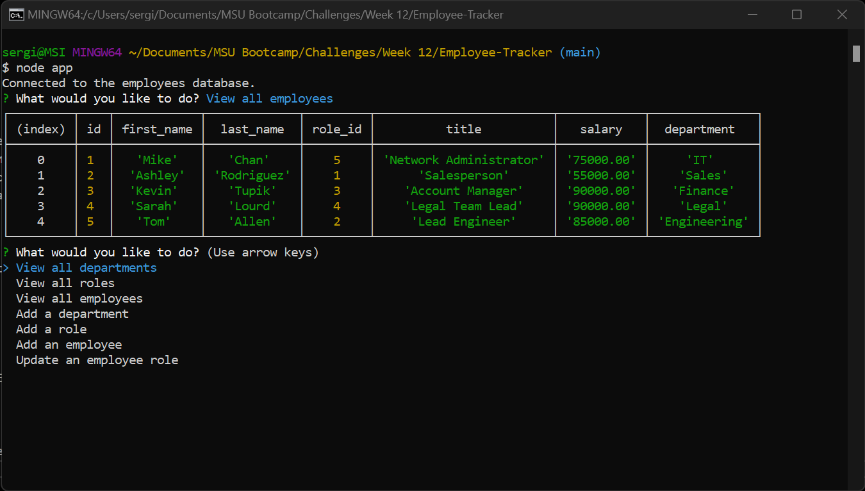Click the highlighted selection arrow beside View all departments

tap(6, 267)
